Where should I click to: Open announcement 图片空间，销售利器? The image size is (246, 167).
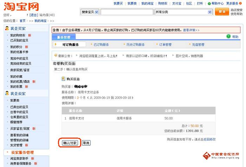pyautogui.click(x=189, y=56)
